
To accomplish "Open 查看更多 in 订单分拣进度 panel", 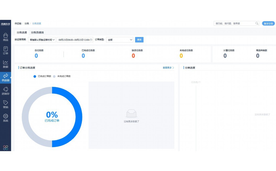I will coord(167,67).
